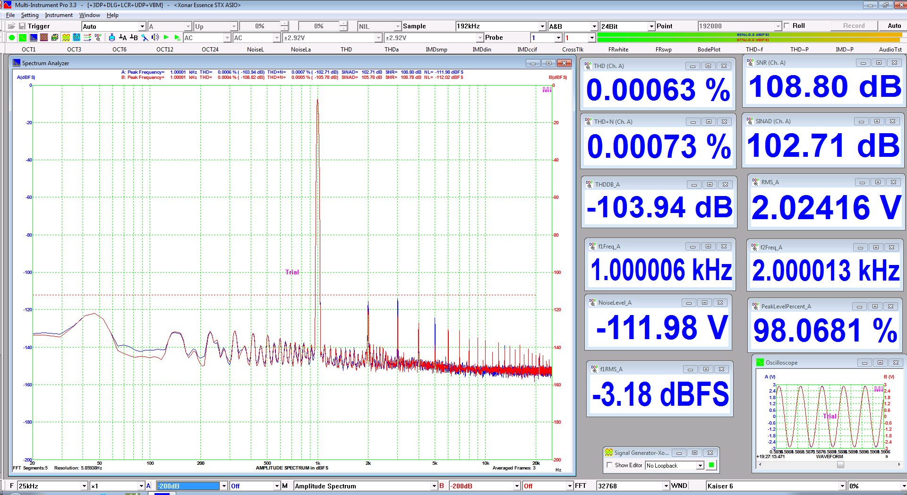The height and width of the screenshot is (495, 907).
Task: Open the DDP Viewer toolbar icon
Action: click(98, 37)
